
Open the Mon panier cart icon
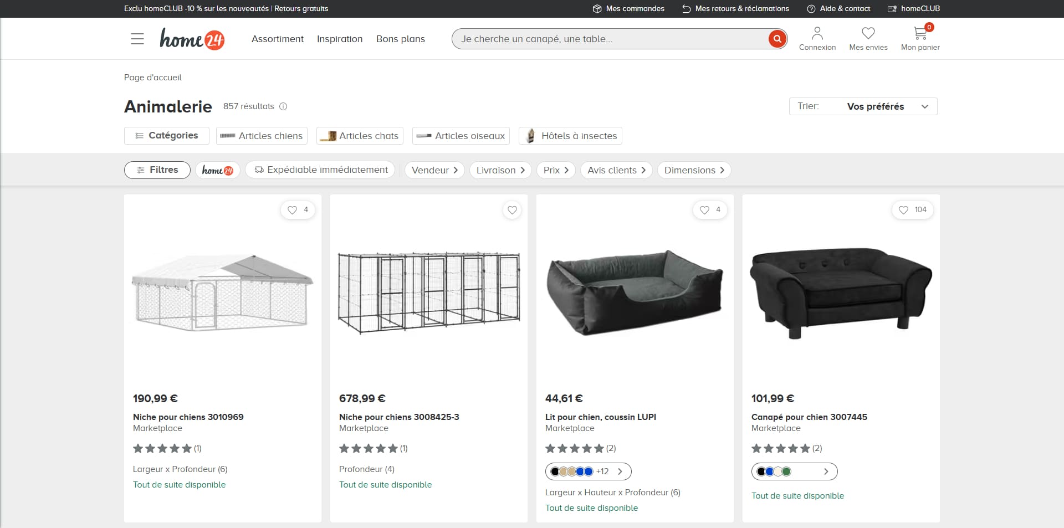tap(920, 33)
